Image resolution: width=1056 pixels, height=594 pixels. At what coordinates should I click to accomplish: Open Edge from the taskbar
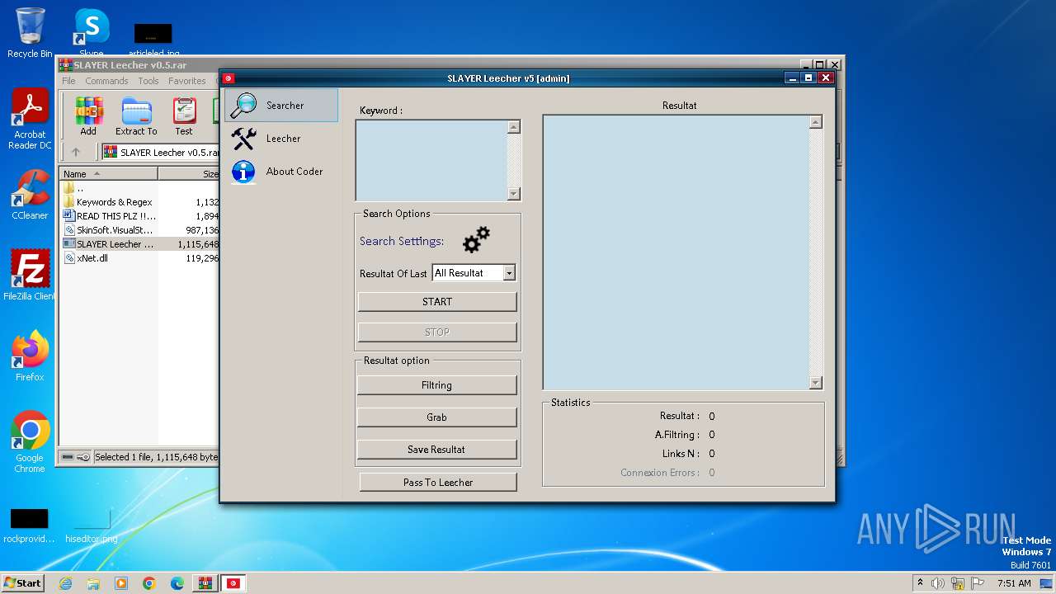pos(177,583)
